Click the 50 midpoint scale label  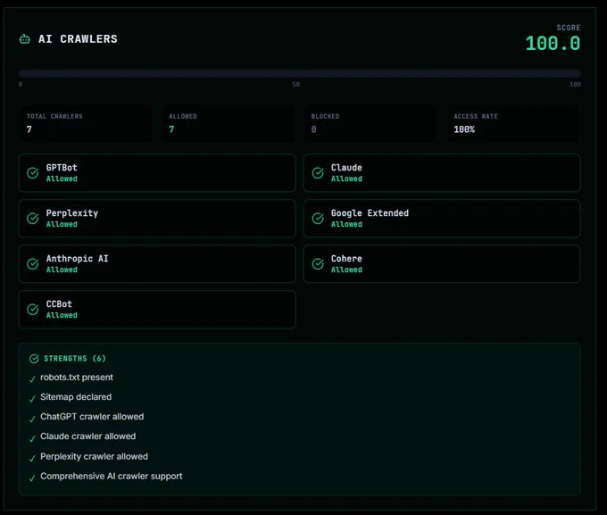[296, 85]
